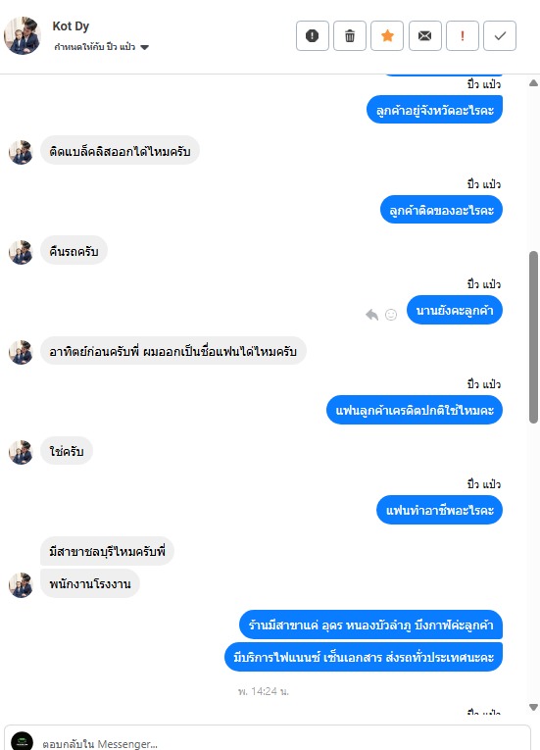Mark conversation as spam with exclamation-circle icon
The width and height of the screenshot is (540, 750).
[x=313, y=36]
